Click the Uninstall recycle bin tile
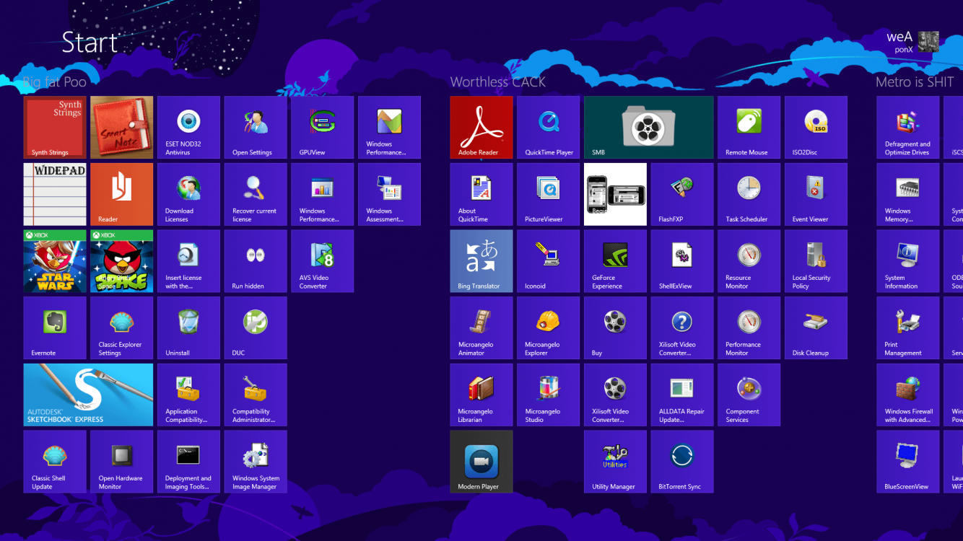 (188, 327)
